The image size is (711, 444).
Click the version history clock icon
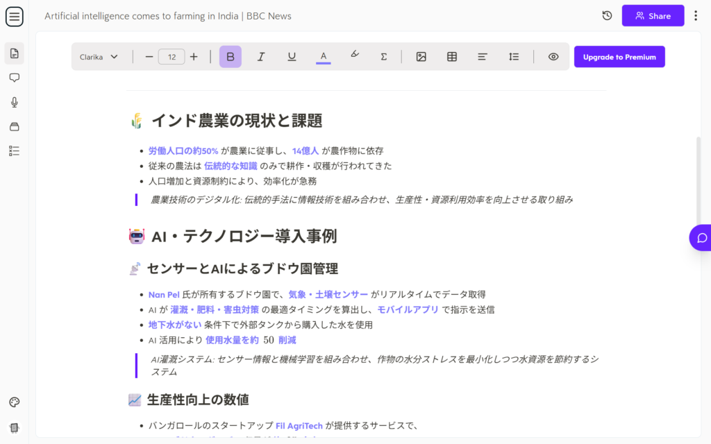click(x=607, y=16)
